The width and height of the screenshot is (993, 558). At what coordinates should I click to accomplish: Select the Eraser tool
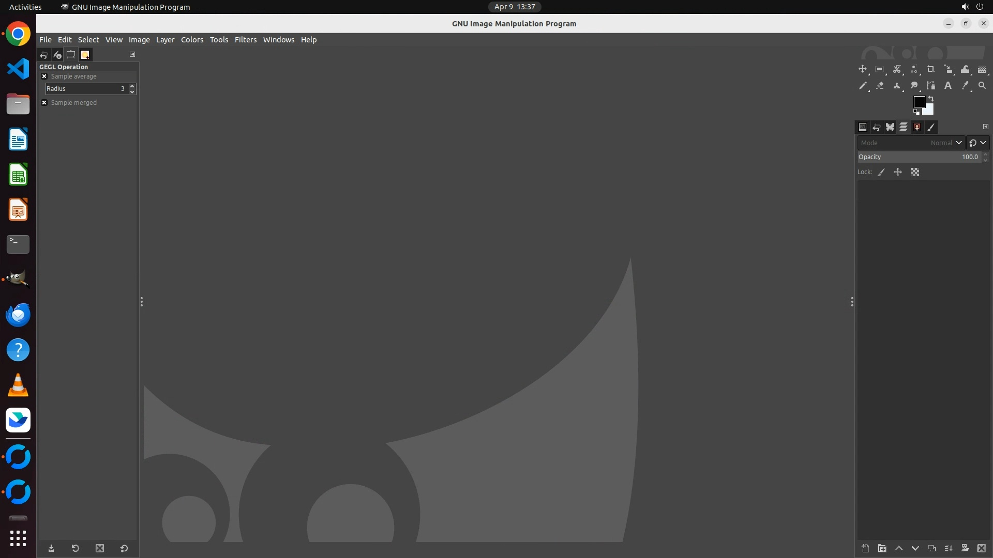click(x=880, y=86)
